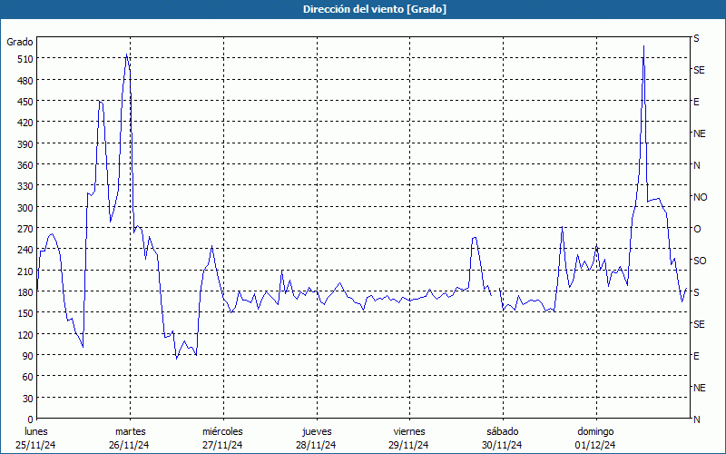Click the 300 tick on the left axis
The height and width of the screenshot is (454, 726).
pos(25,208)
